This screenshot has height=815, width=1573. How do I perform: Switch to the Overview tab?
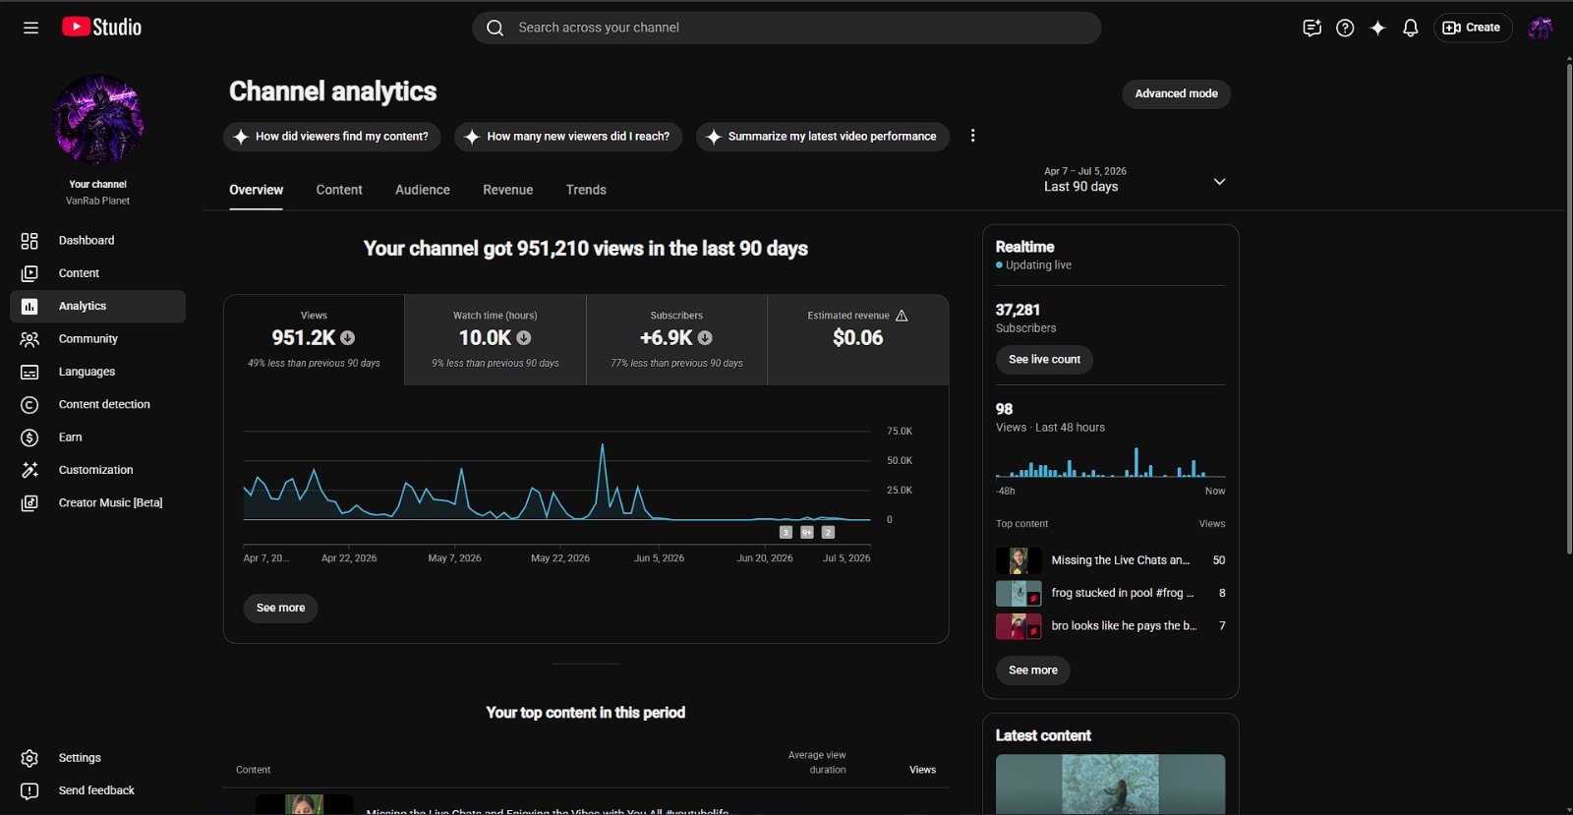click(256, 190)
